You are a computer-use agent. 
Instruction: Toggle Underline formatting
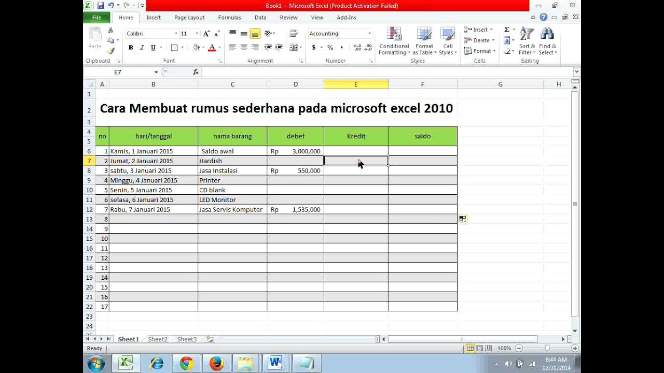coord(153,48)
